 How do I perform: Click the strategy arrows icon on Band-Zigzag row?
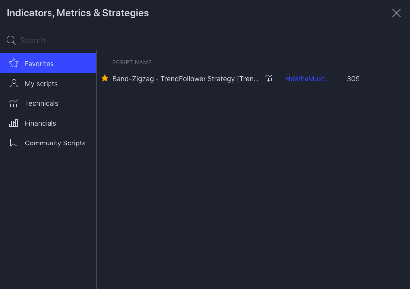point(269,78)
